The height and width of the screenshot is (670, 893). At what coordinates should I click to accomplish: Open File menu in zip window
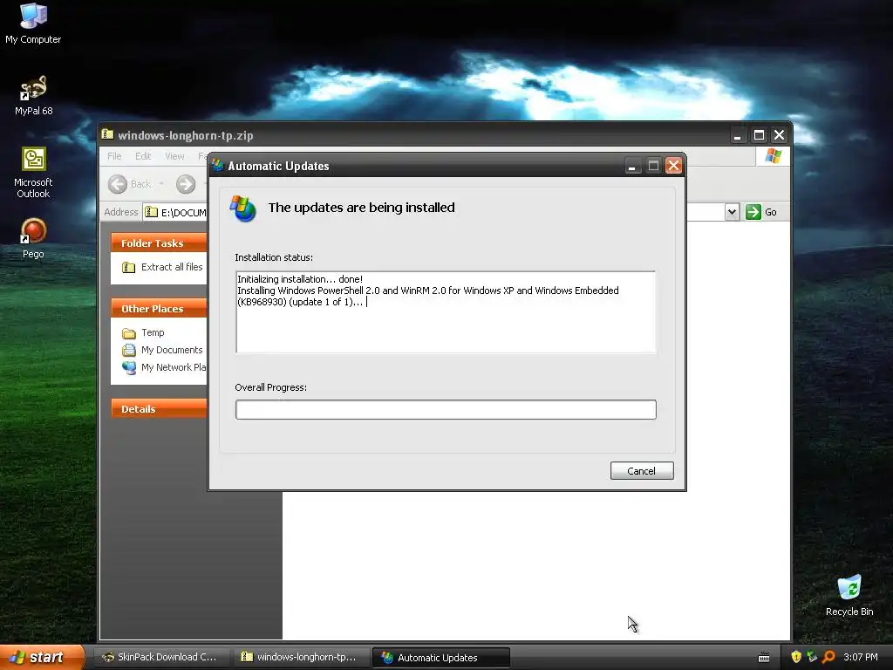click(114, 156)
